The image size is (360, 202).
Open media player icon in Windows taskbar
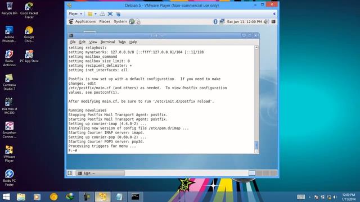[x=37, y=197]
